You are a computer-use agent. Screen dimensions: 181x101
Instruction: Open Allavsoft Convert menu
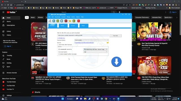pyautogui.click(x=63, y=17)
